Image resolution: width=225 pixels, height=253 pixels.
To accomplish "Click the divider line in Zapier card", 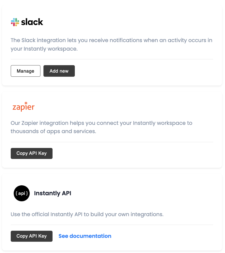I will coord(112,142).
